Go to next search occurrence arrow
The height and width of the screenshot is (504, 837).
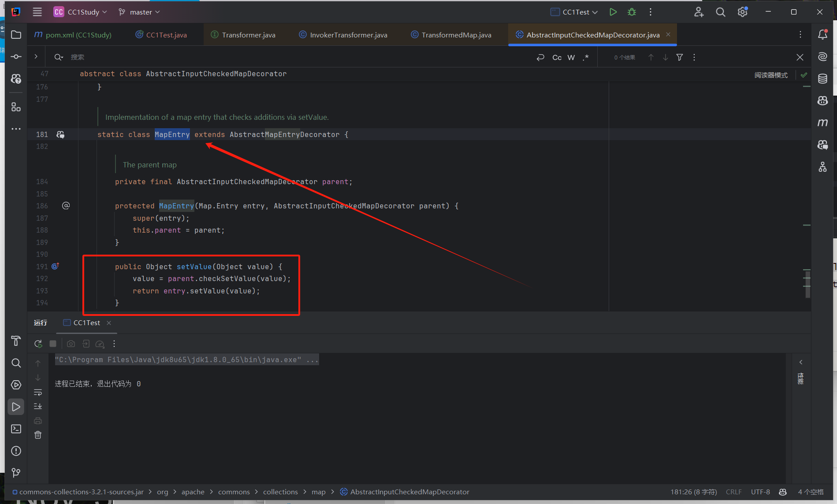coord(666,57)
